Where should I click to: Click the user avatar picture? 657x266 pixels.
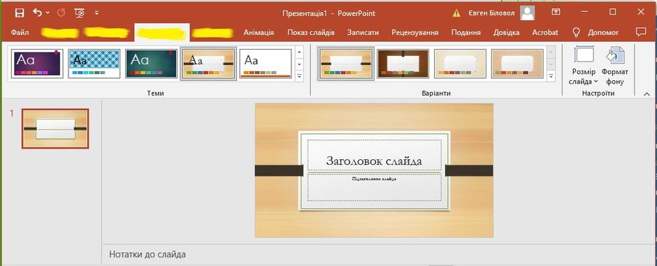(527, 13)
